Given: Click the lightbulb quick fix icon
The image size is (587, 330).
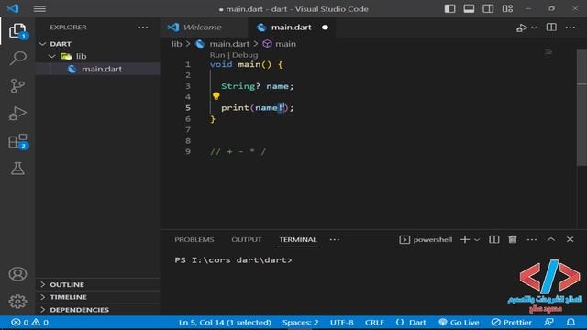Looking at the screenshot, I should 216,96.
